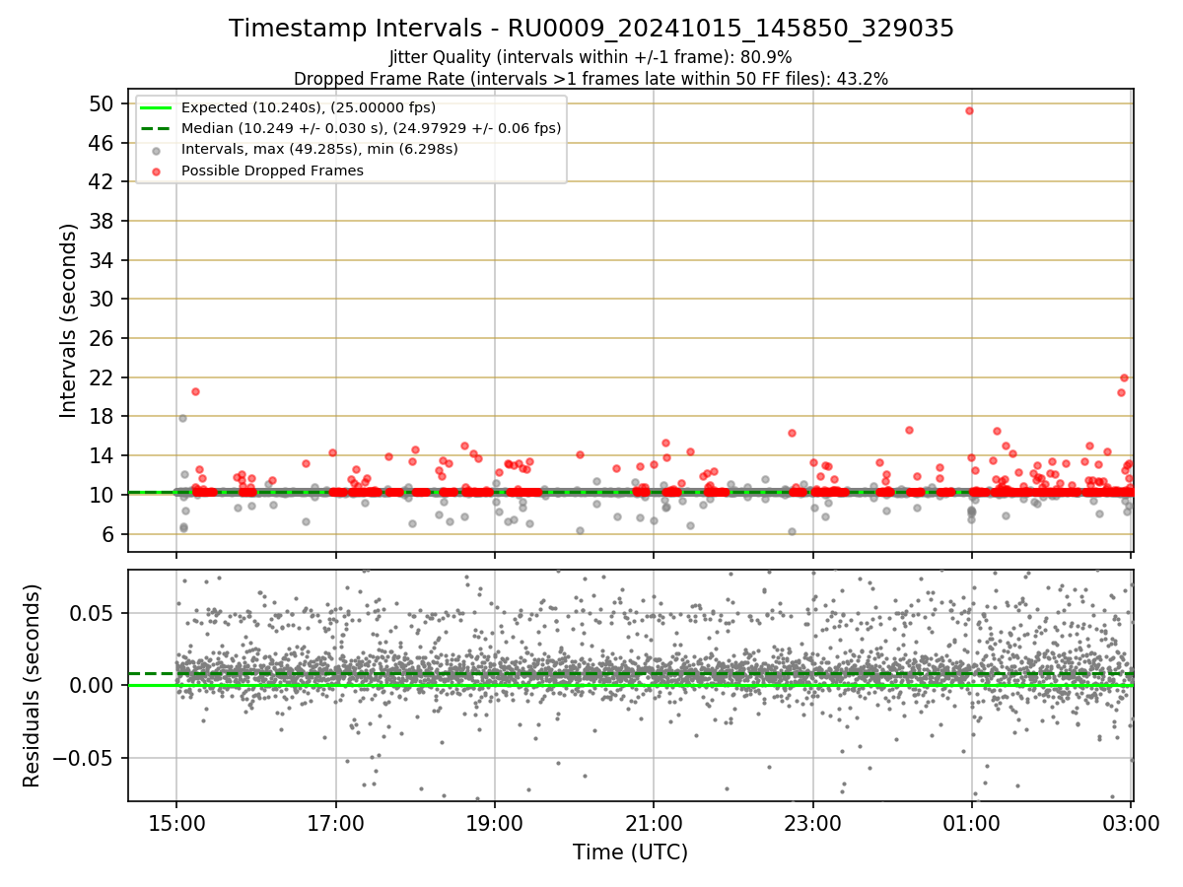This screenshot has height=887, width=1183.
Task: Click the "Residuals (seconds)" y-axis label
Action: 32,686
